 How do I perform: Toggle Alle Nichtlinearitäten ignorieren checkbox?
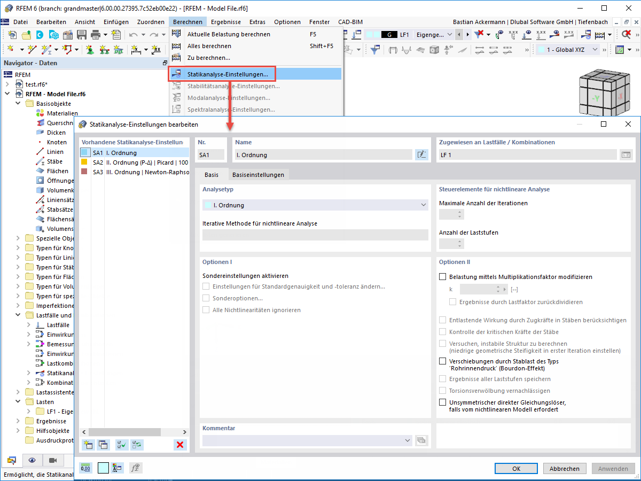click(x=206, y=310)
